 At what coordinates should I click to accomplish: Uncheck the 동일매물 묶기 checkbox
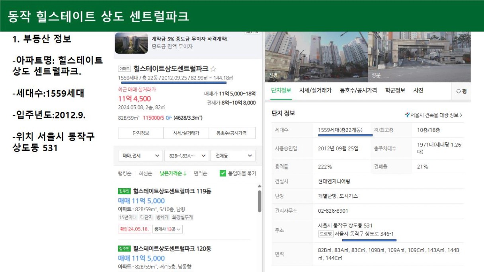223,173
